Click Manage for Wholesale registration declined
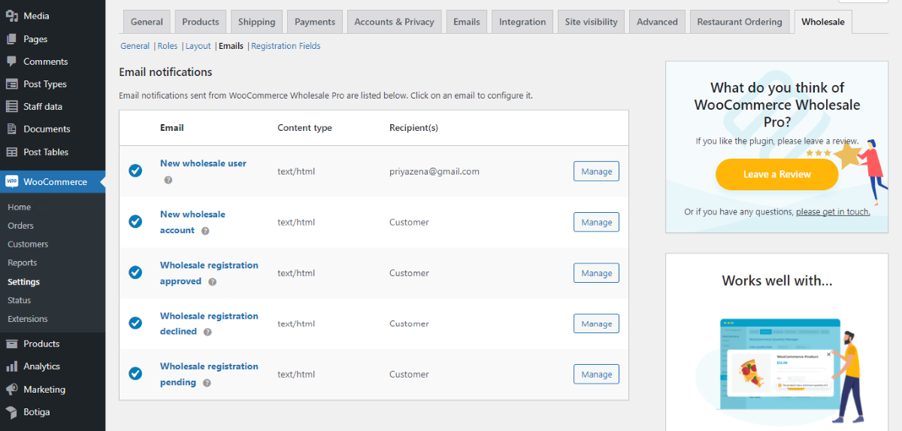 (x=596, y=323)
